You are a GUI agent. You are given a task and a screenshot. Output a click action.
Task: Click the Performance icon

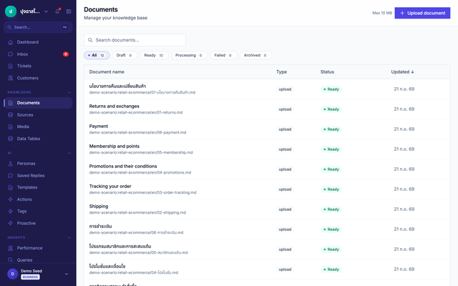[x=11, y=248]
